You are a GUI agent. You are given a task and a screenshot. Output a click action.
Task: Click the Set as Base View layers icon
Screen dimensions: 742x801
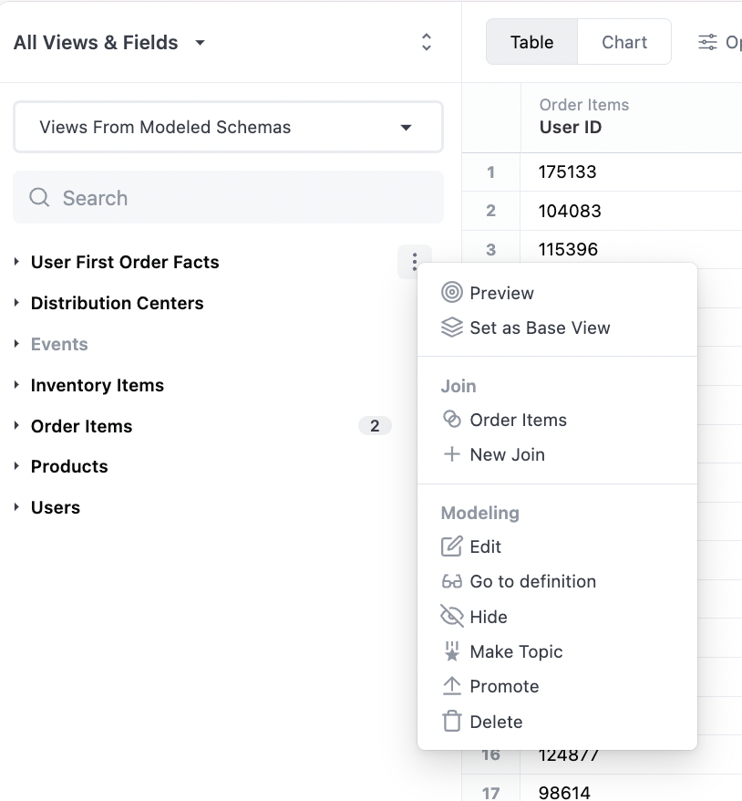point(451,328)
